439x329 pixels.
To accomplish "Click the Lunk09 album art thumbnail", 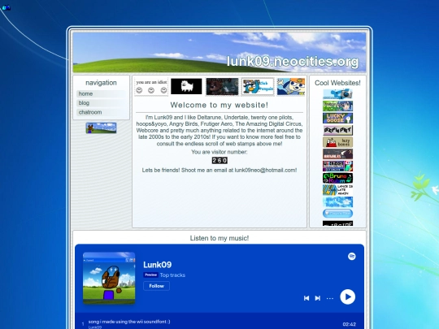I will 109,278.
